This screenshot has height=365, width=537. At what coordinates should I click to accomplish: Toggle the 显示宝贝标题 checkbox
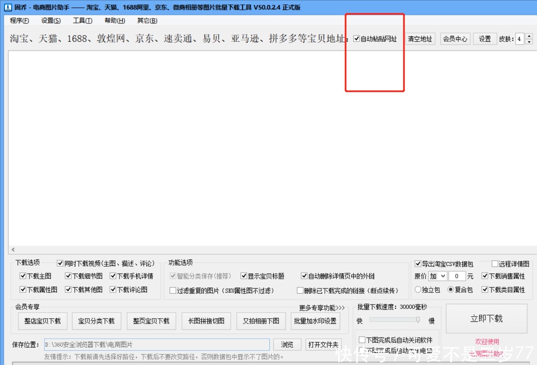coord(244,276)
